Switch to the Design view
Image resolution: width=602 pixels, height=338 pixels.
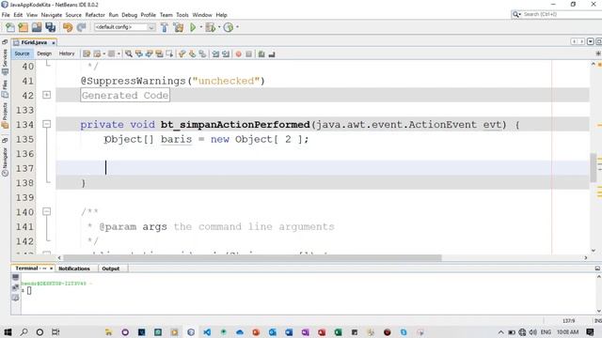[44, 54]
